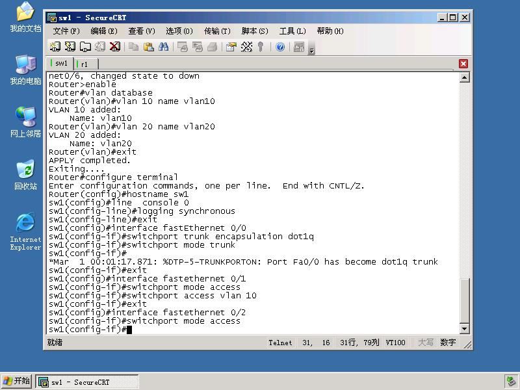Maximize the SecureCRT window
The height and width of the screenshot is (390, 520).
[453, 18]
